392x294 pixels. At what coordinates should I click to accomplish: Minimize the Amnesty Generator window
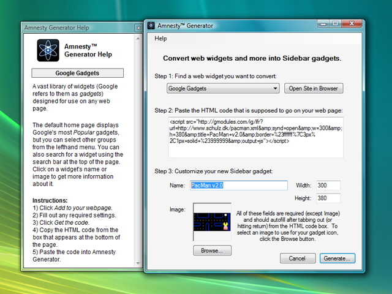click(x=323, y=24)
